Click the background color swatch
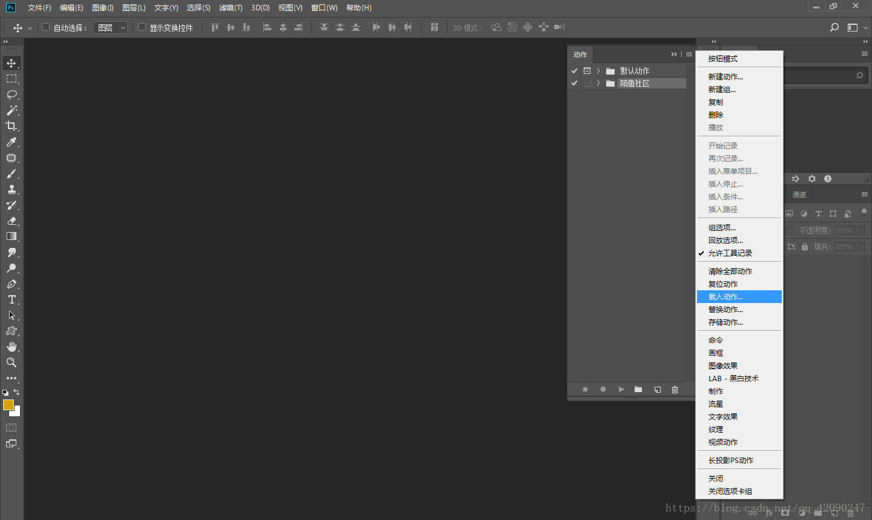The width and height of the screenshot is (872, 520). pos(17,413)
